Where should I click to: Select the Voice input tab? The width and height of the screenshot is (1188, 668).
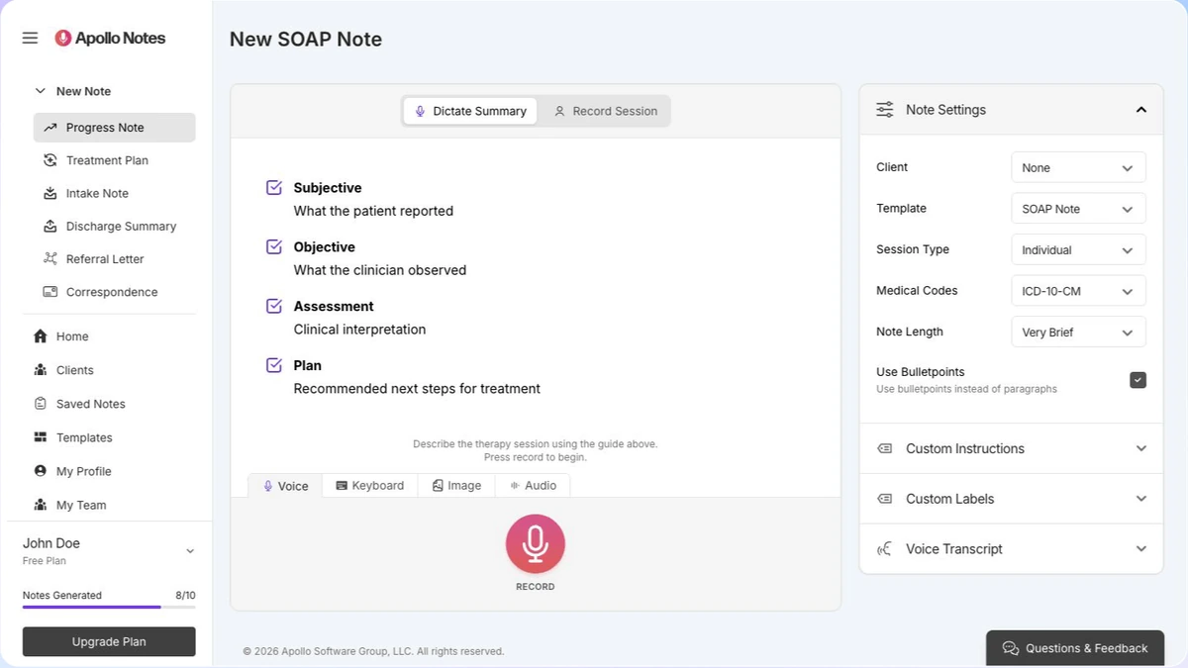[285, 486]
